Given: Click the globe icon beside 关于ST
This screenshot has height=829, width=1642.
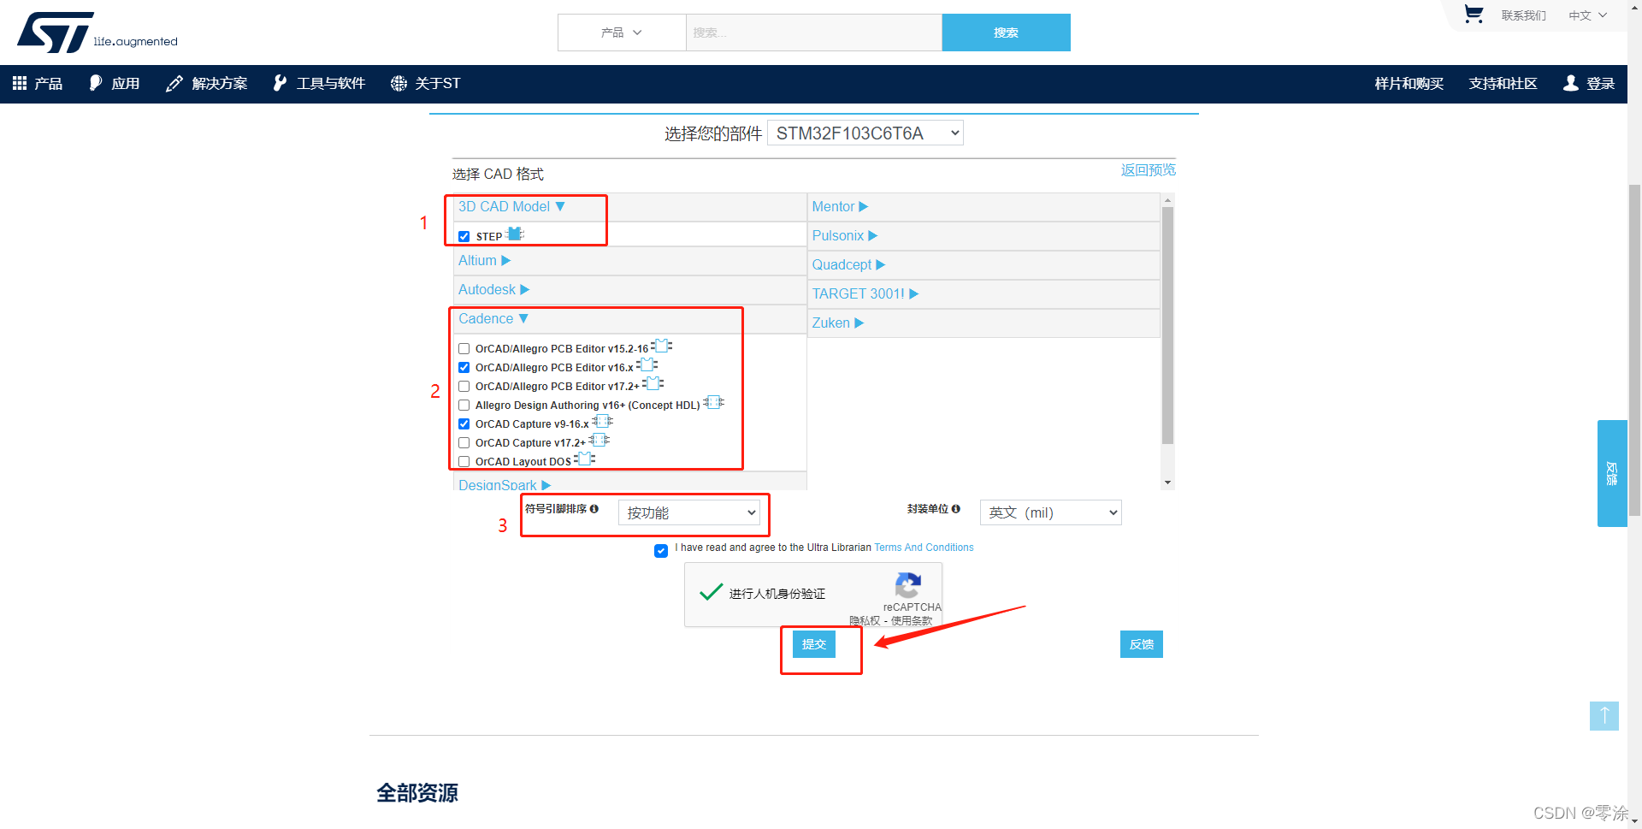Looking at the screenshot, I should pos(399,83).
